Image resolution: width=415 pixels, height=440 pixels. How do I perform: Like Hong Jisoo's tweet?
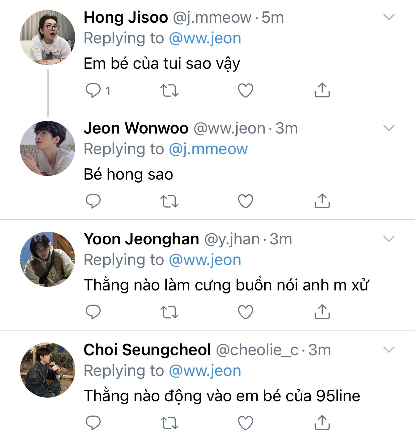[245, 90]
